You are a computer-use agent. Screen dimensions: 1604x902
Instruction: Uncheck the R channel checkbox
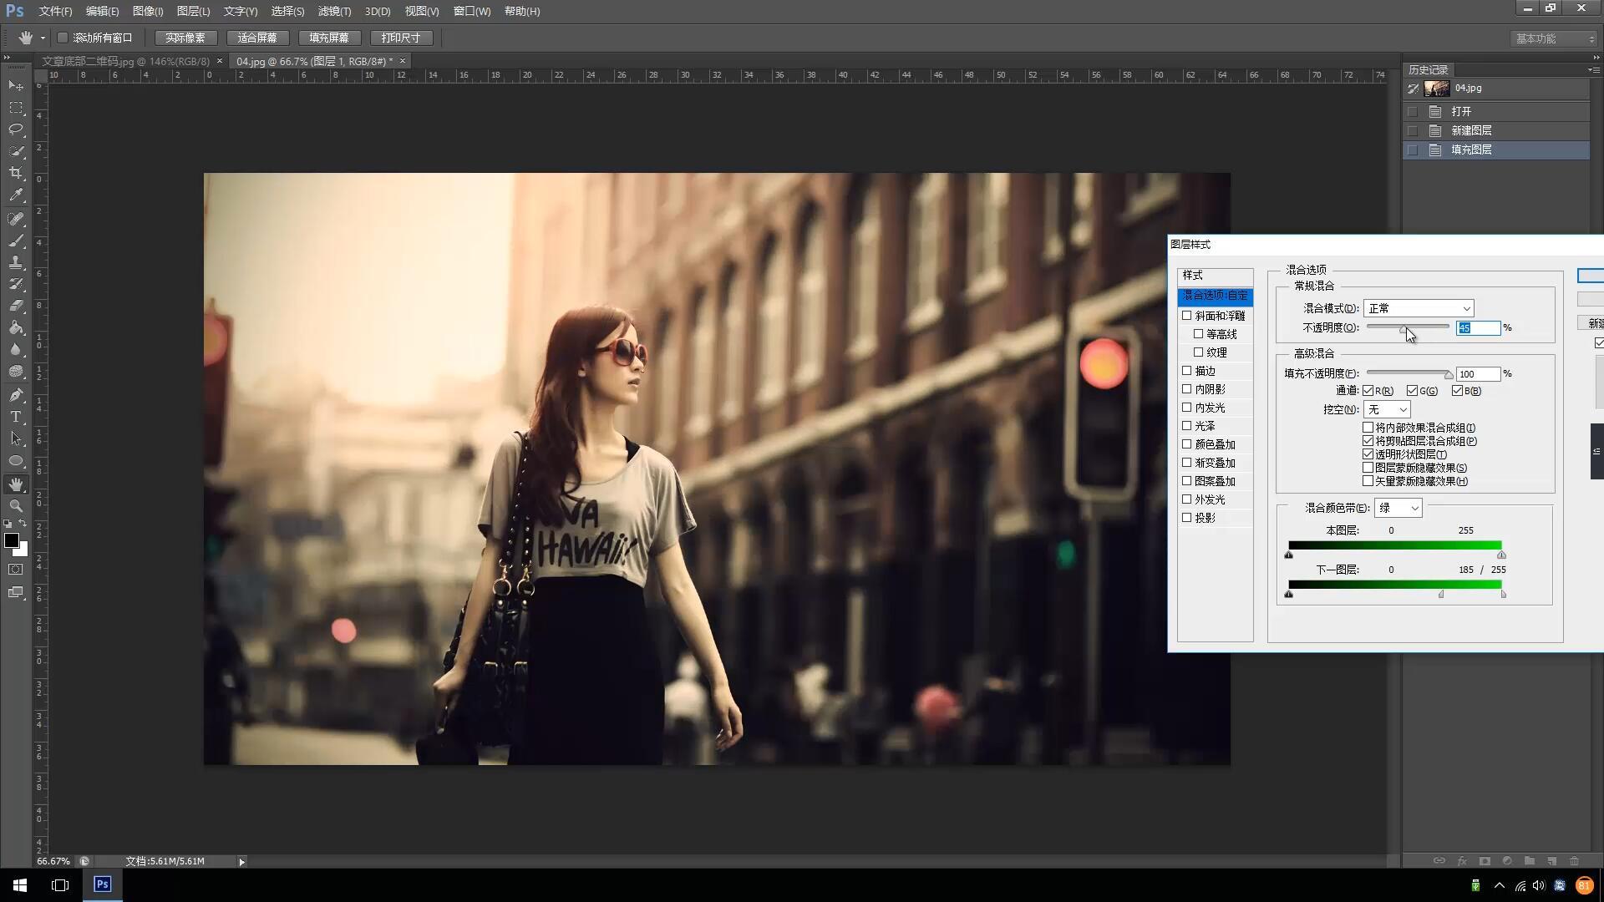[1368, 391]
